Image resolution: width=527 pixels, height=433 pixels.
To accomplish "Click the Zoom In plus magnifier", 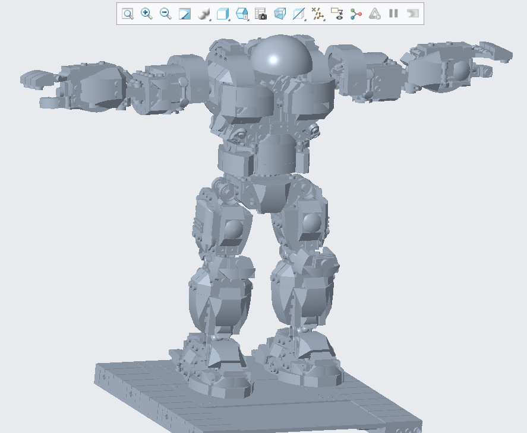I will click(x=147, y=14).
